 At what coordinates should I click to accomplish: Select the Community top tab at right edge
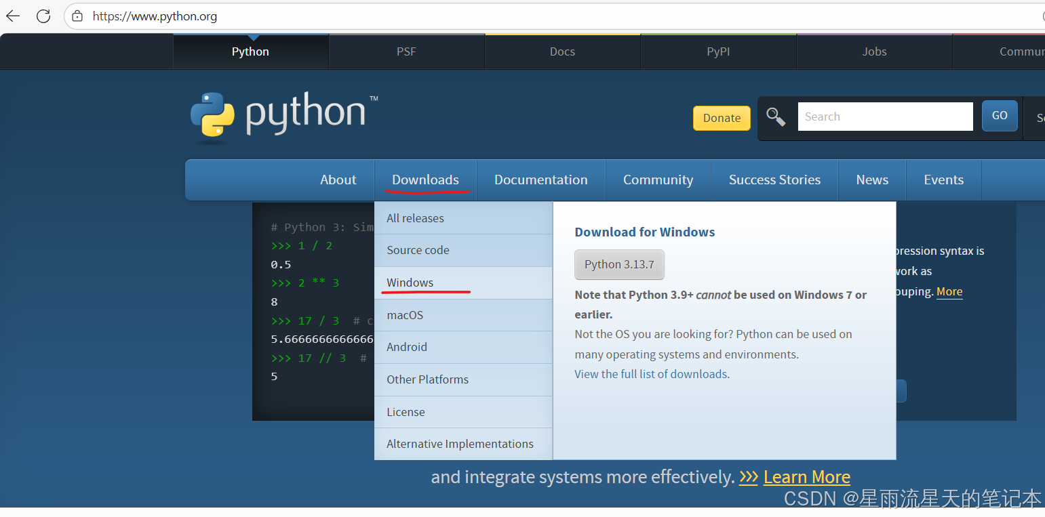999,51
